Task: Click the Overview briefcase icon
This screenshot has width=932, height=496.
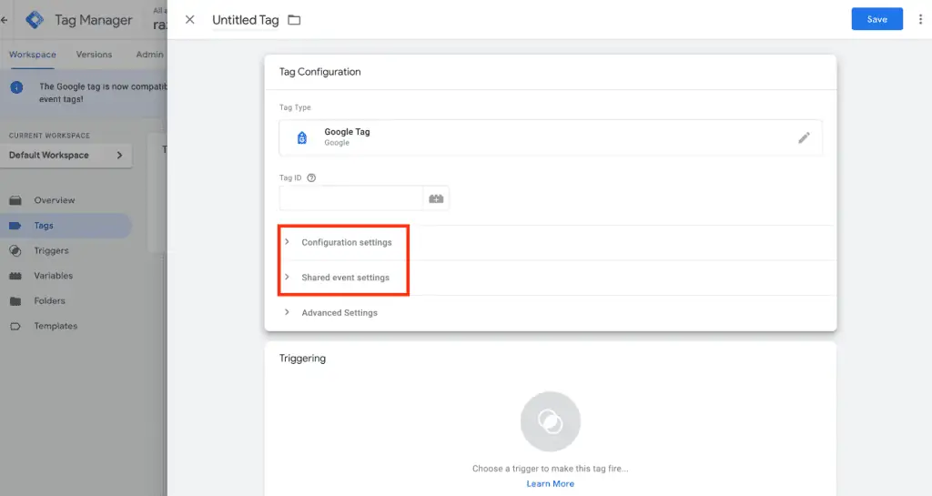Action: (15, 200)
